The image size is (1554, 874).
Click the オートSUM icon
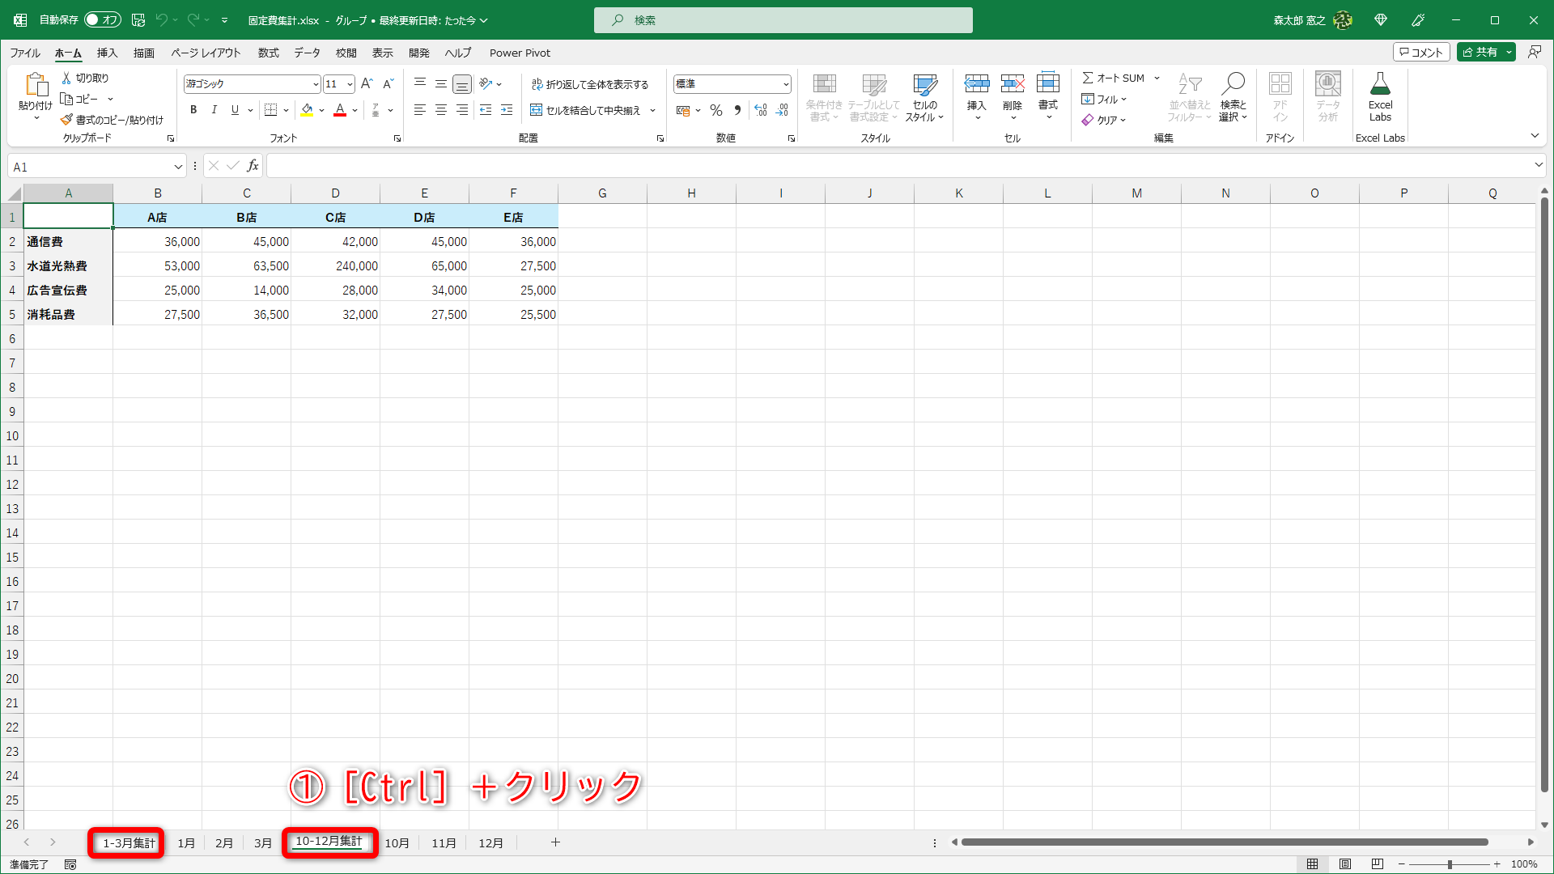point(1114,78)
